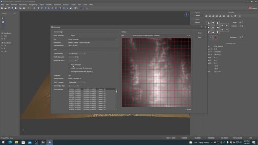Screen dimensions: 258x145
Task: Open the Erosion menu
Action: coord(66,5)
